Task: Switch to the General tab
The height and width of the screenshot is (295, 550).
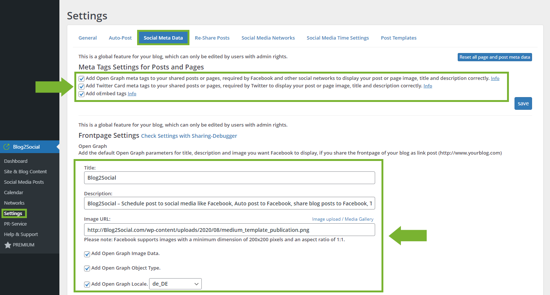Action: coord(87,38)
